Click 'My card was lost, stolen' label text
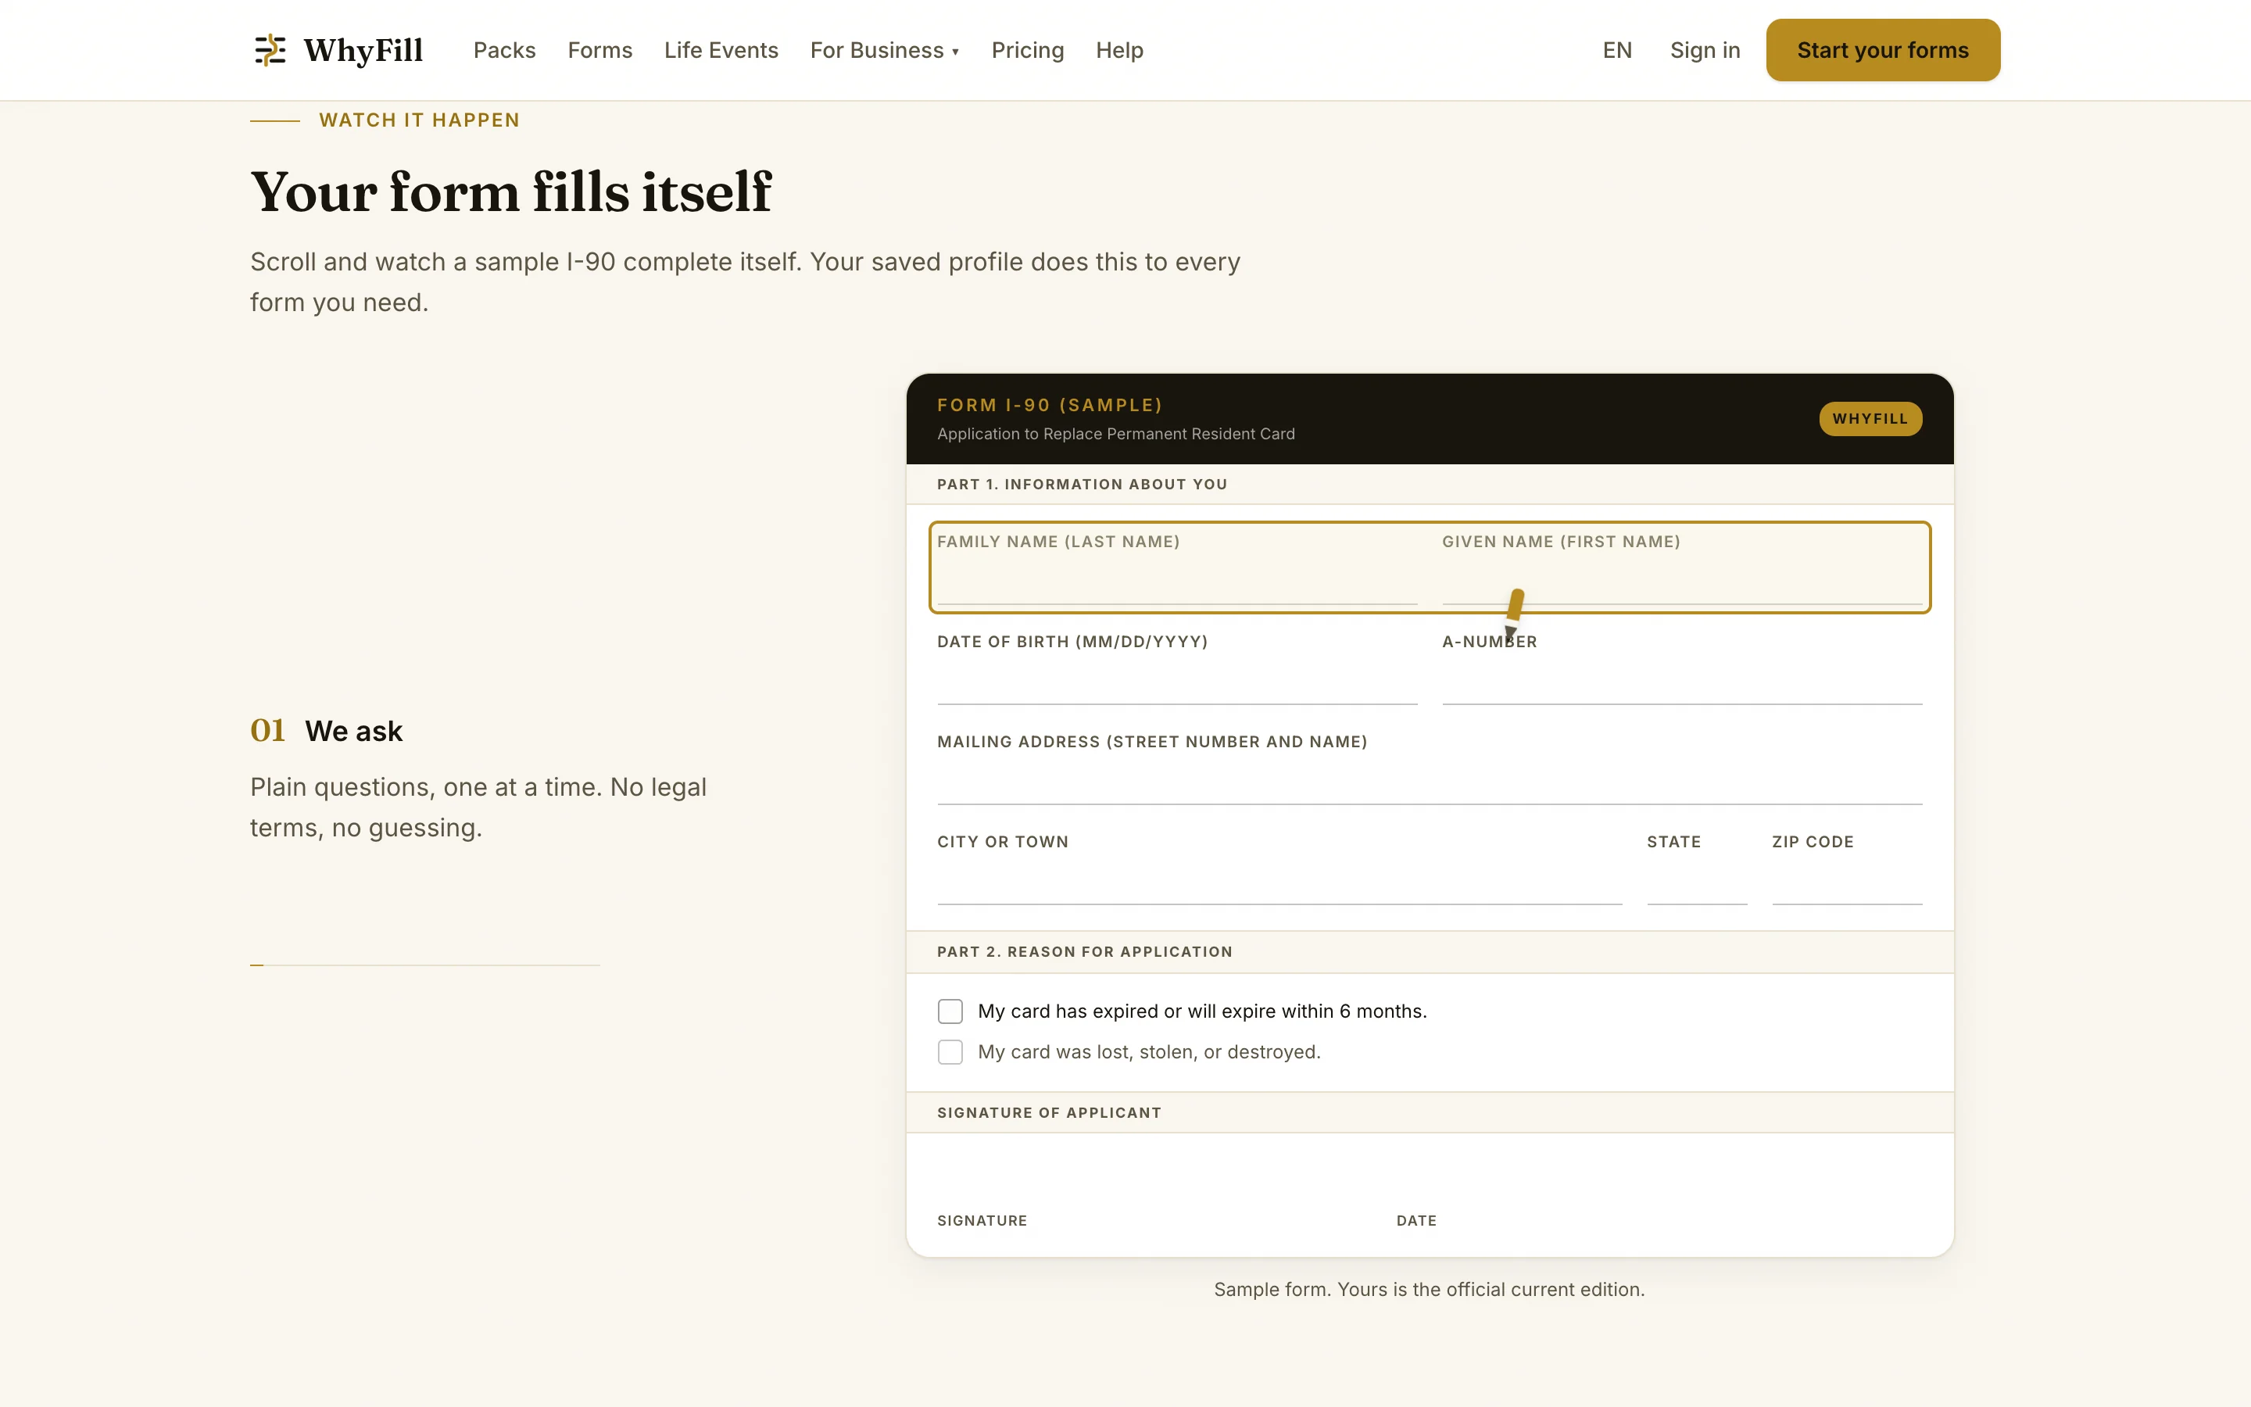 pos(1149,1052)
